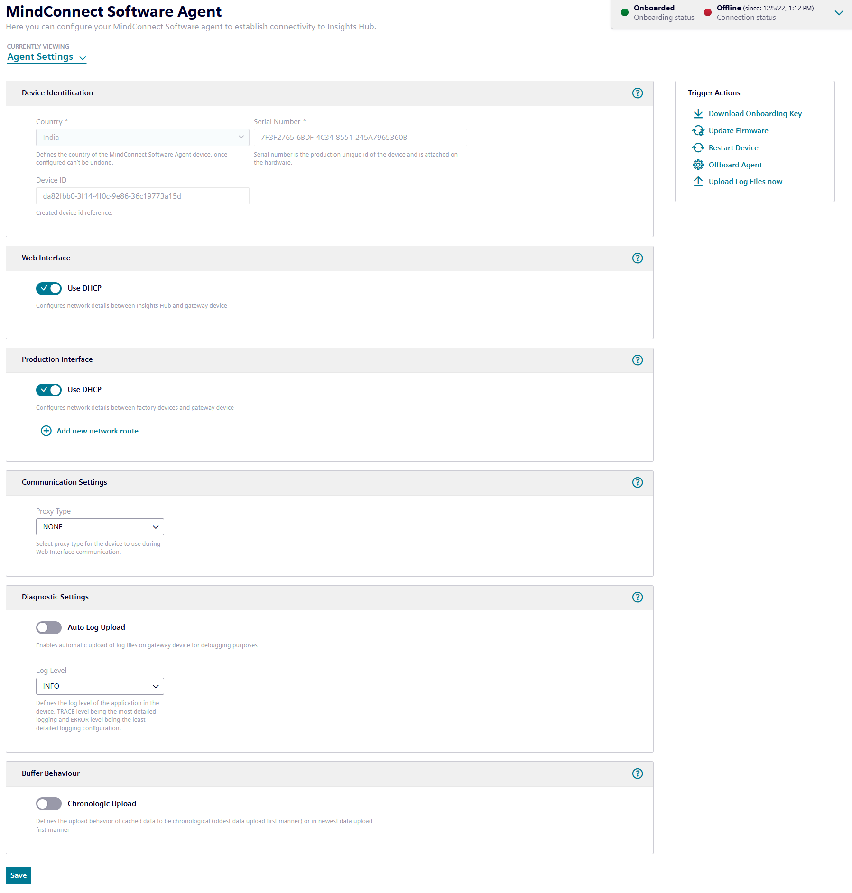Screen dimensions: 852x893
Task: Open help for Diagnostic Settings section
Action: pos(638,597)
